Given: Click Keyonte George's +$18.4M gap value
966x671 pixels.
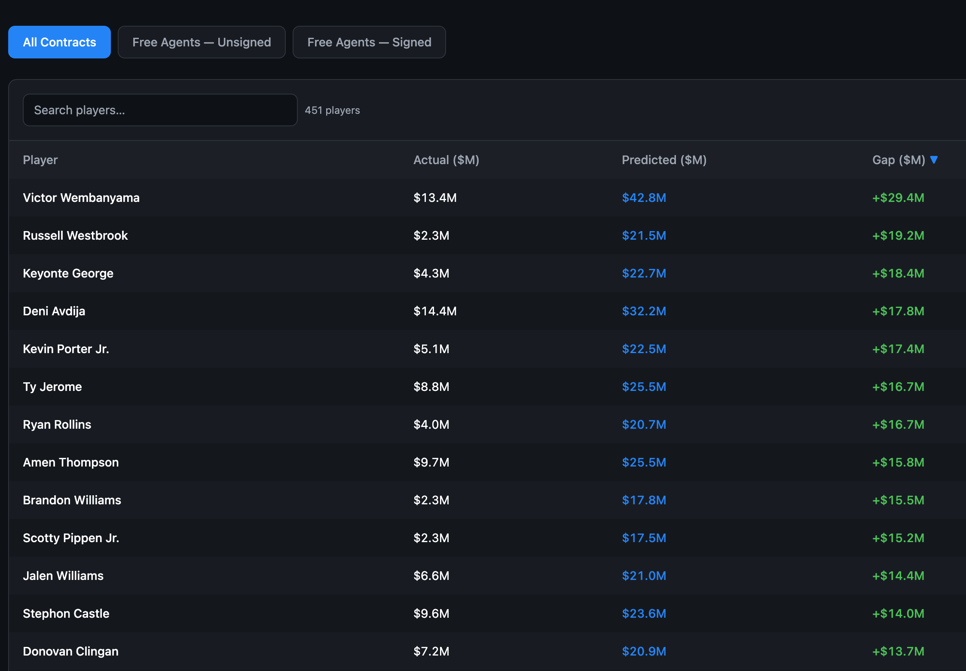Looking at the screenshot, I should (x=898, y=273).
